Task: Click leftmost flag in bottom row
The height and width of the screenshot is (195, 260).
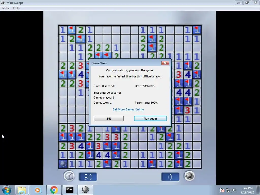Action: [107, 164]
